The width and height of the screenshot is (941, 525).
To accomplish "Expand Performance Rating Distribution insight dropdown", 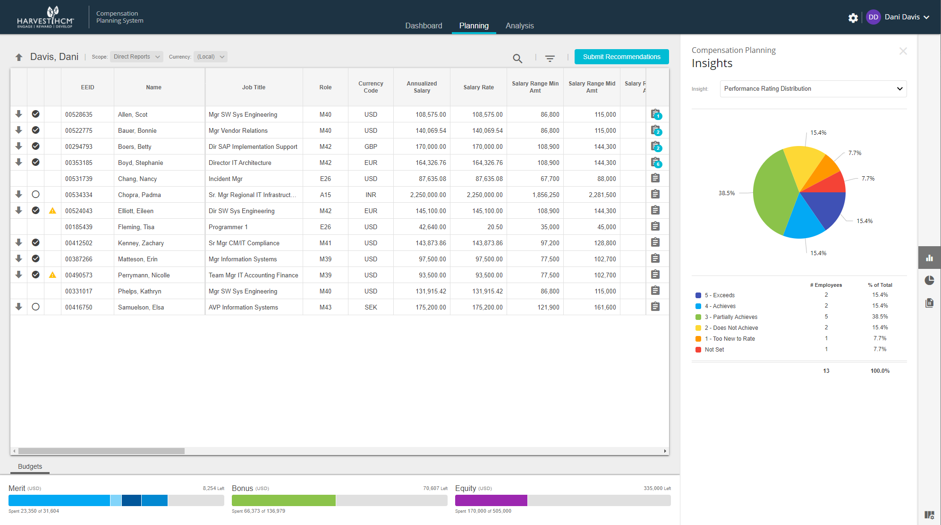I will [x=813, y=89].
